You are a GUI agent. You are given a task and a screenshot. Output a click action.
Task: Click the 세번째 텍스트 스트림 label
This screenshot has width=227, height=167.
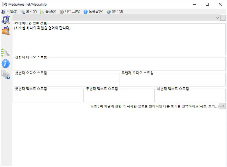(x=173, y=89)
